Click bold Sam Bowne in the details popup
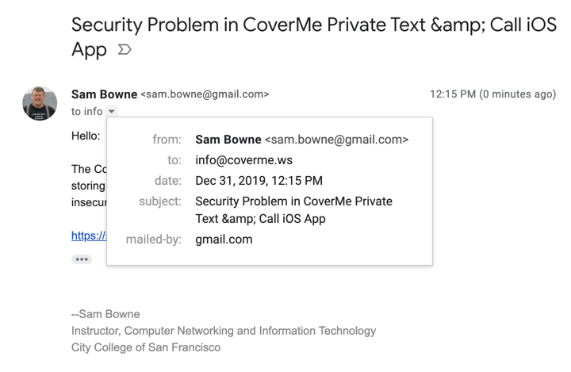 click(x=228, y=140)
